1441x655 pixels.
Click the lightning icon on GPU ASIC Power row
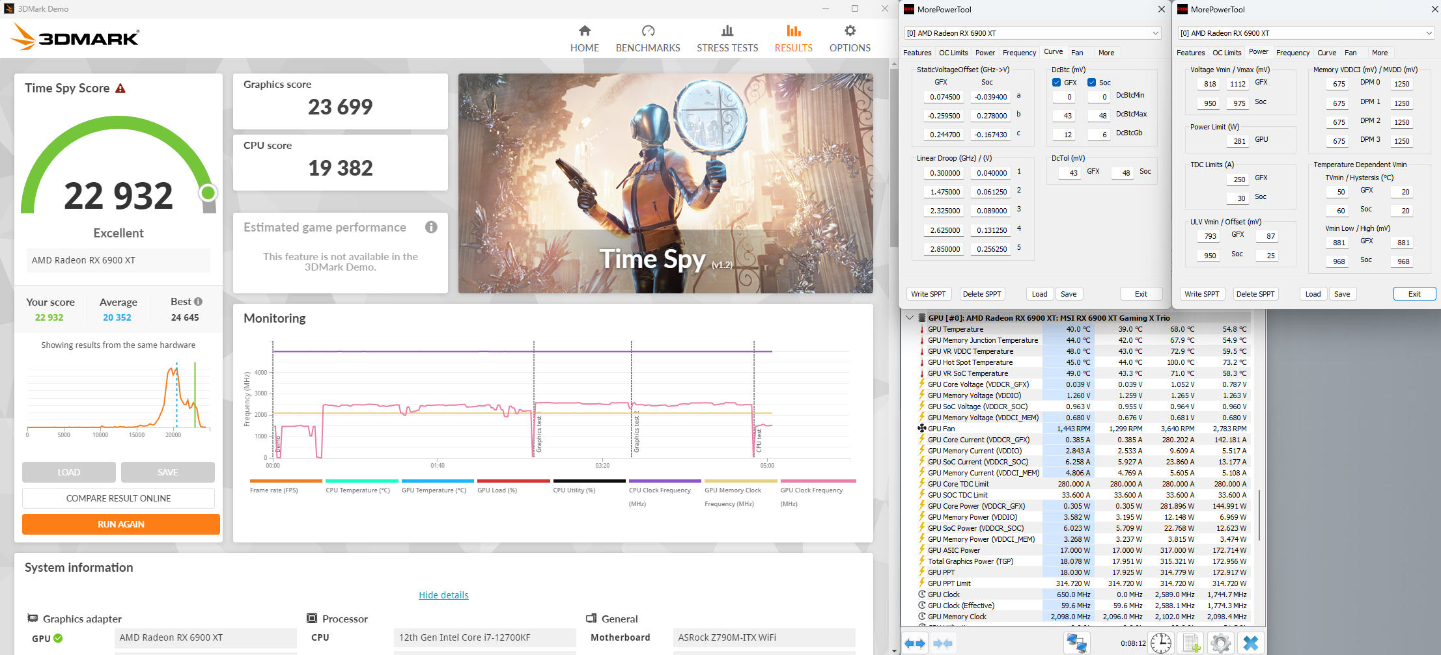tap(922, 550)
